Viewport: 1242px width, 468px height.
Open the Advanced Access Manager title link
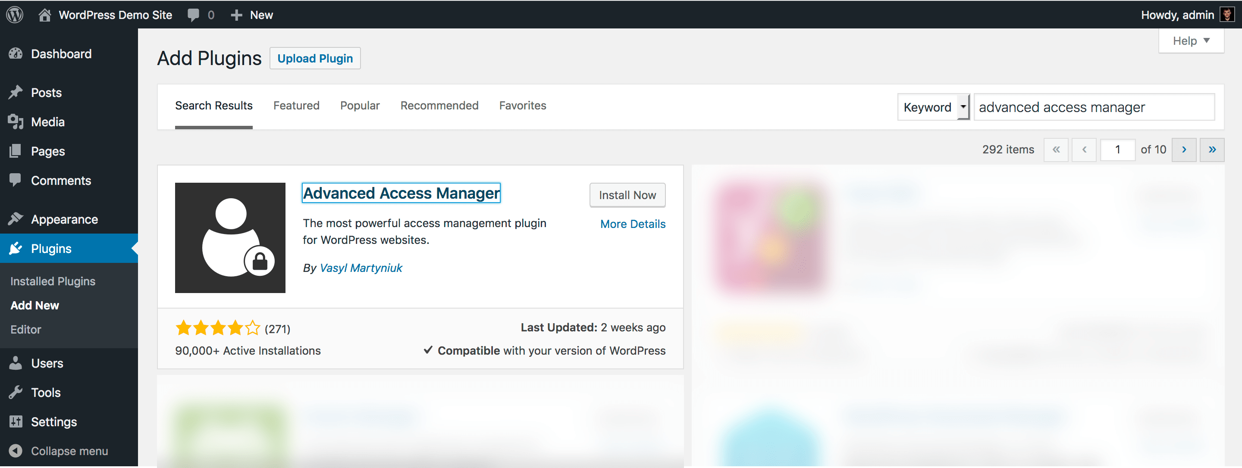tap(401, 193)
